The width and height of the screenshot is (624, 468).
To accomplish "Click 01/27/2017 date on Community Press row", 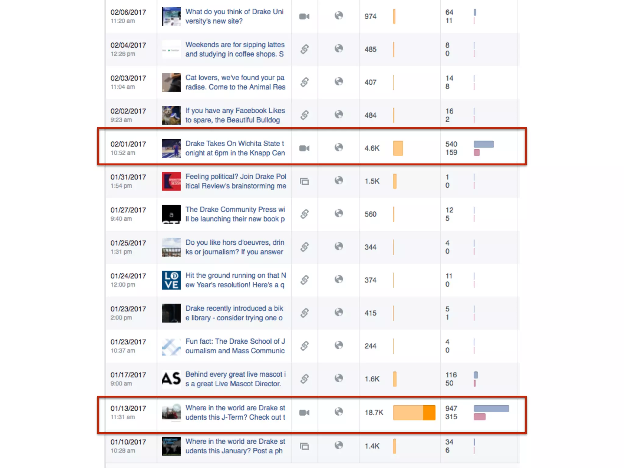I will click(128, 210).
